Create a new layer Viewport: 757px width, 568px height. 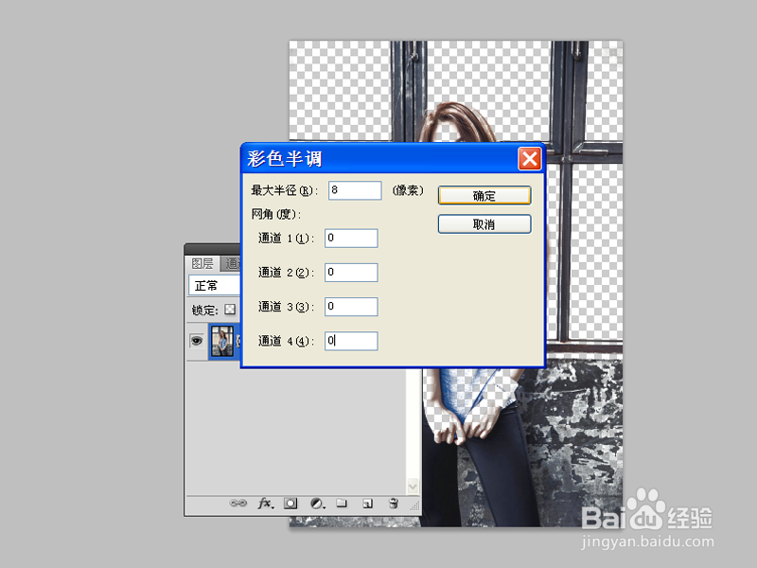click(368, 504)
